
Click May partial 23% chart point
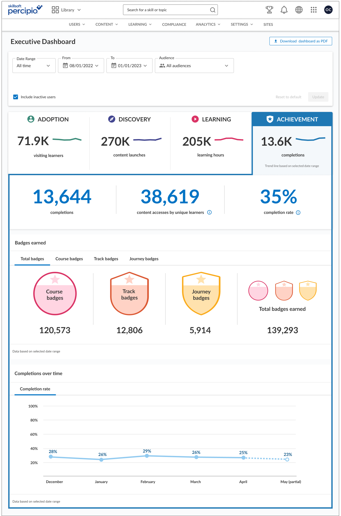(287, 460)
